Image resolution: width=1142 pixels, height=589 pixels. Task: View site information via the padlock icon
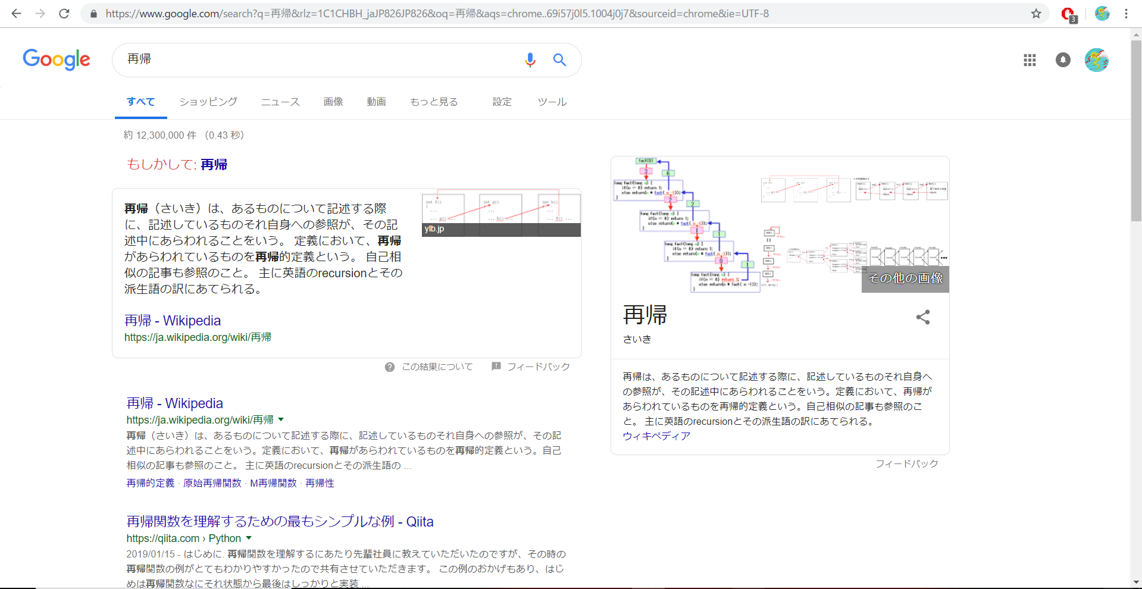pyautogui.click(x=93, y=13)
